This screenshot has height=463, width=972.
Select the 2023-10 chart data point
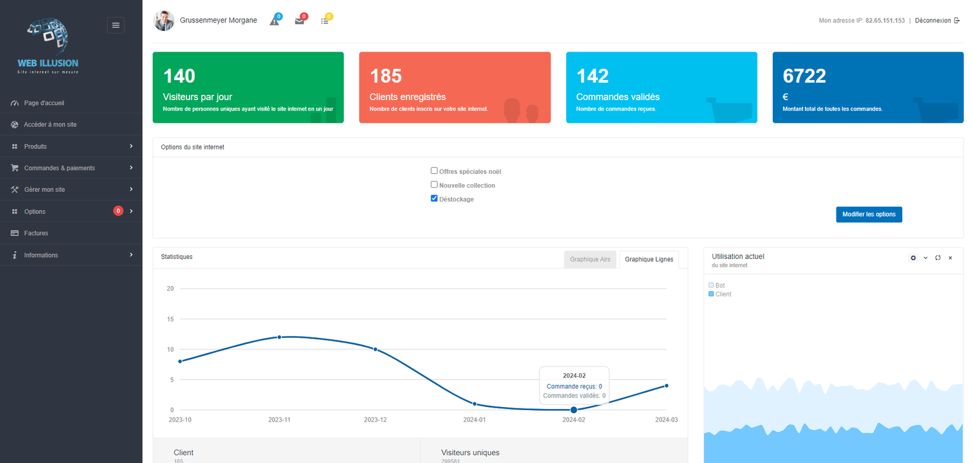[180, 362]
